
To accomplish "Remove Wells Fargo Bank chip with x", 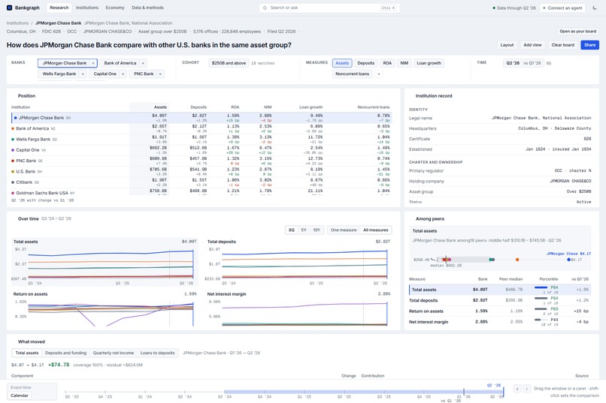I will [x=83, y=74].
